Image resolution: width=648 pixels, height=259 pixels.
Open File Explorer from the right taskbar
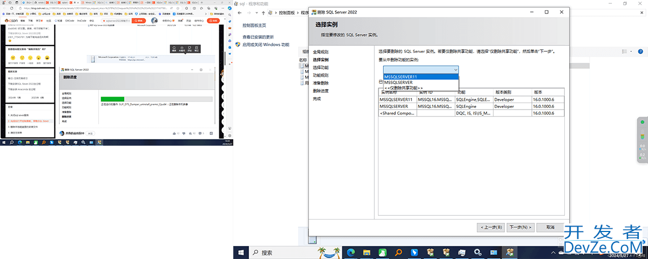(367, 252)
